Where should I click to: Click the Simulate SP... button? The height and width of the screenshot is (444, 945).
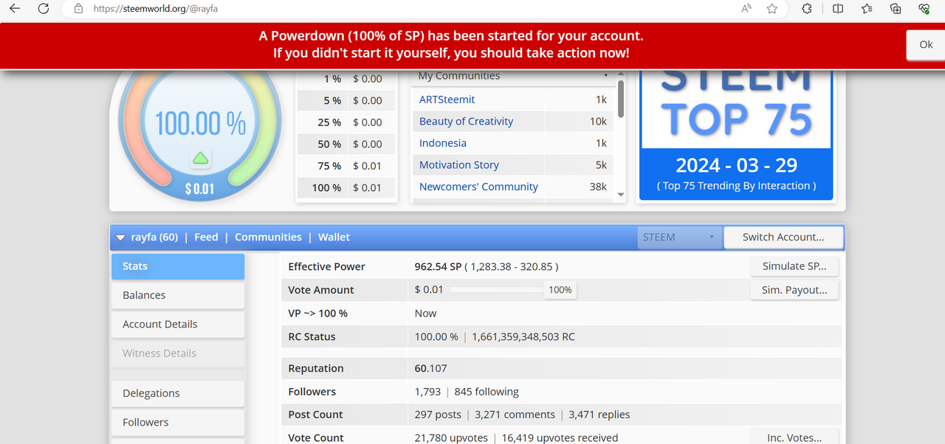(794, 266)
